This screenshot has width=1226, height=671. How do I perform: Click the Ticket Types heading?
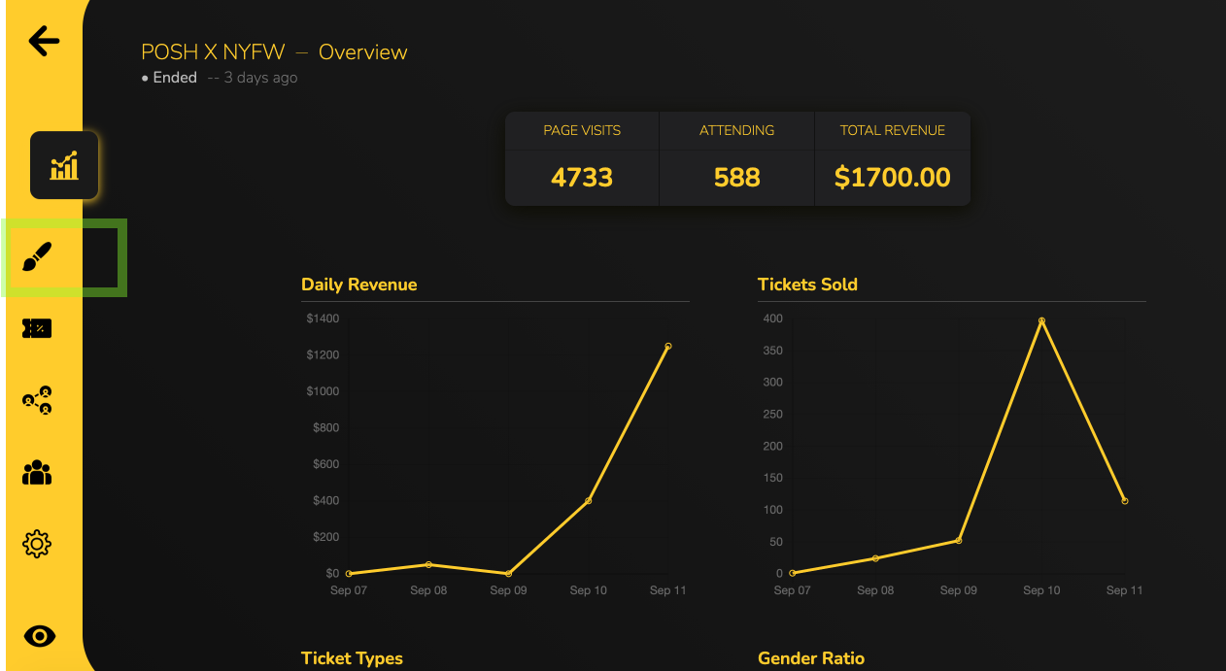pyautogui.click(x=352, y=658)
